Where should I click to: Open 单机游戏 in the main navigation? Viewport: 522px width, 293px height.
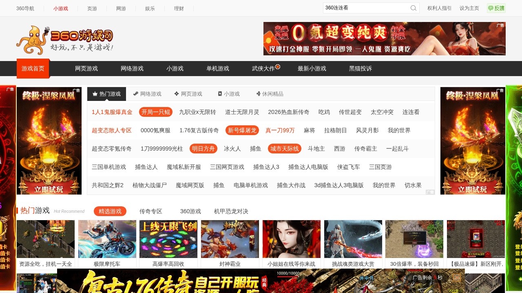point(218,69)
